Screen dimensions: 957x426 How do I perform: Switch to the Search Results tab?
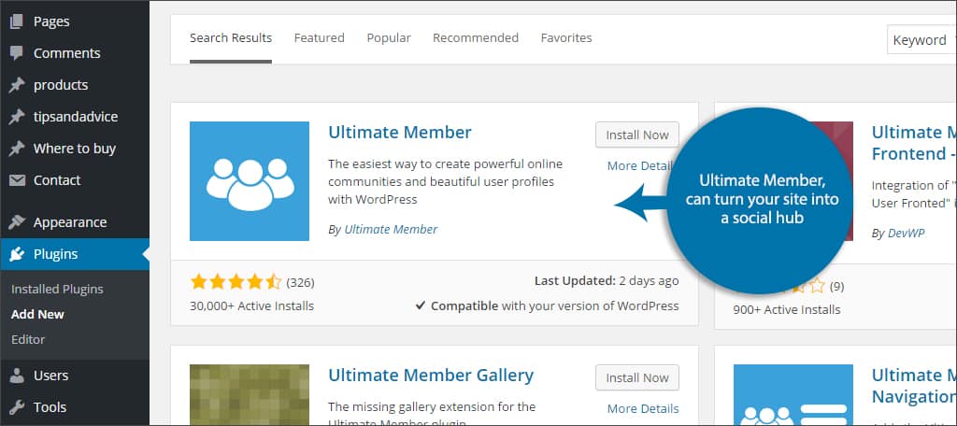click(231, 38)
